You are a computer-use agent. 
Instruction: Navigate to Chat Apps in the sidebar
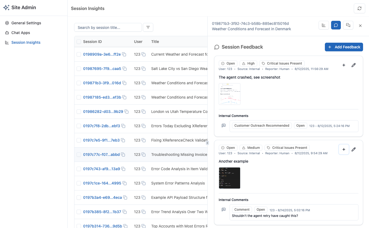point(20,33)
